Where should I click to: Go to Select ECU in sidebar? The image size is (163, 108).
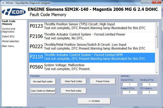(x=8, y=37)
